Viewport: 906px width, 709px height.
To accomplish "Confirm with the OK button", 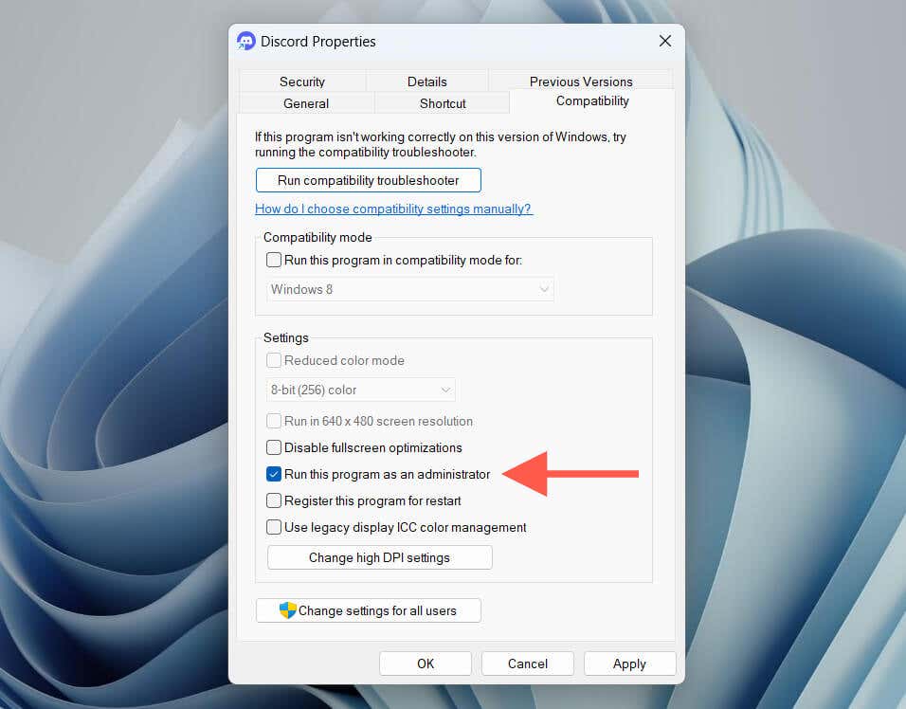I will 426,664.
